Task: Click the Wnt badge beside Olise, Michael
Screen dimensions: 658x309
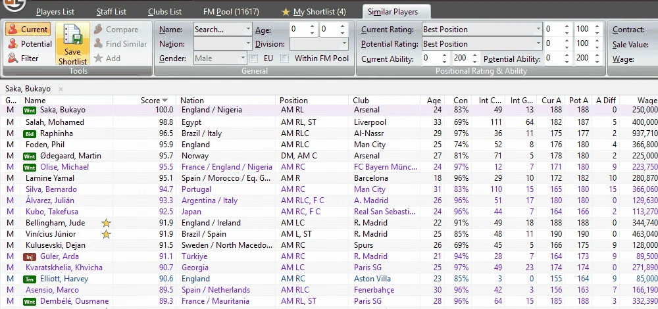Action: [x=30, y=167]
